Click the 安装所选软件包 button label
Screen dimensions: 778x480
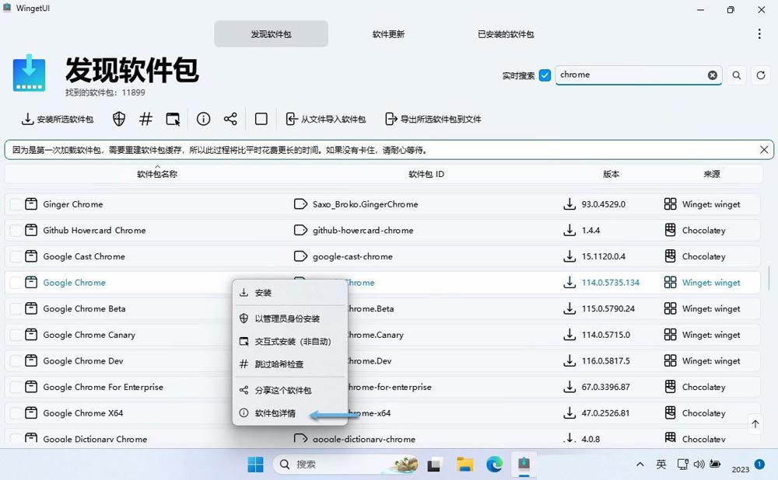coord(65,120)
